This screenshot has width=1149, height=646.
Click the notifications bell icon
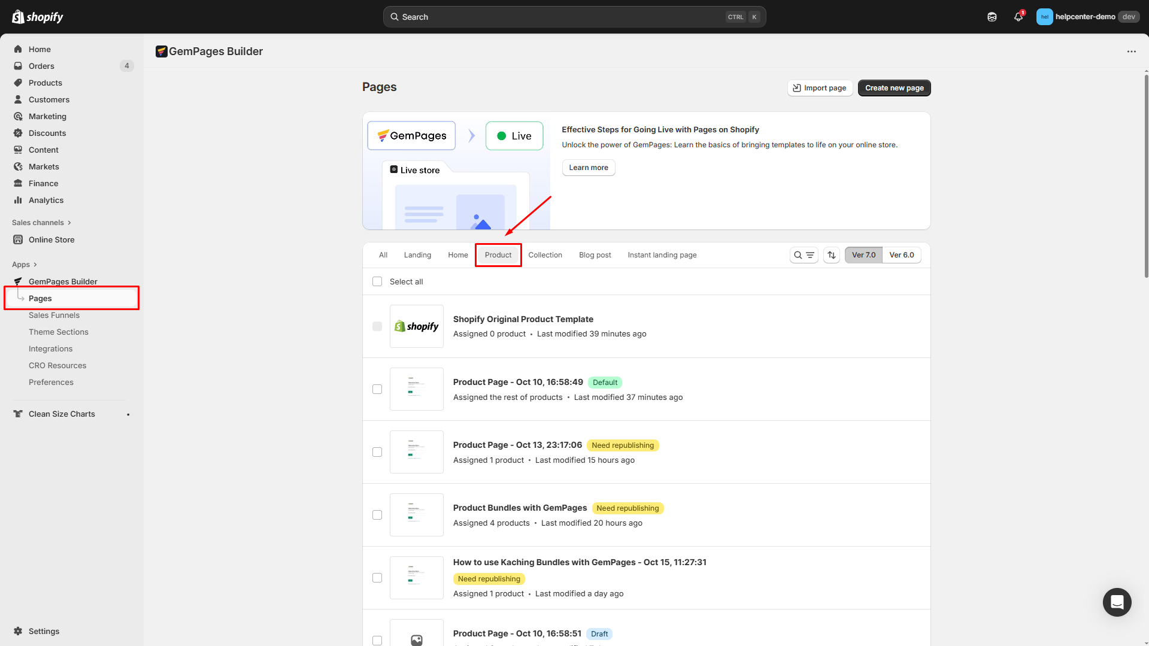[x=1018, y=17]
